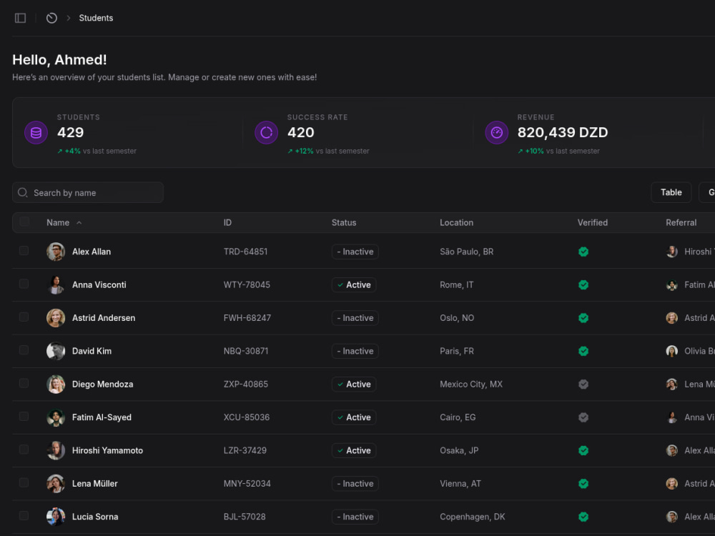This screenshot has height=536, width=715.
Task: Check the box for Astrid Andersen
Action: coord(24,317)
